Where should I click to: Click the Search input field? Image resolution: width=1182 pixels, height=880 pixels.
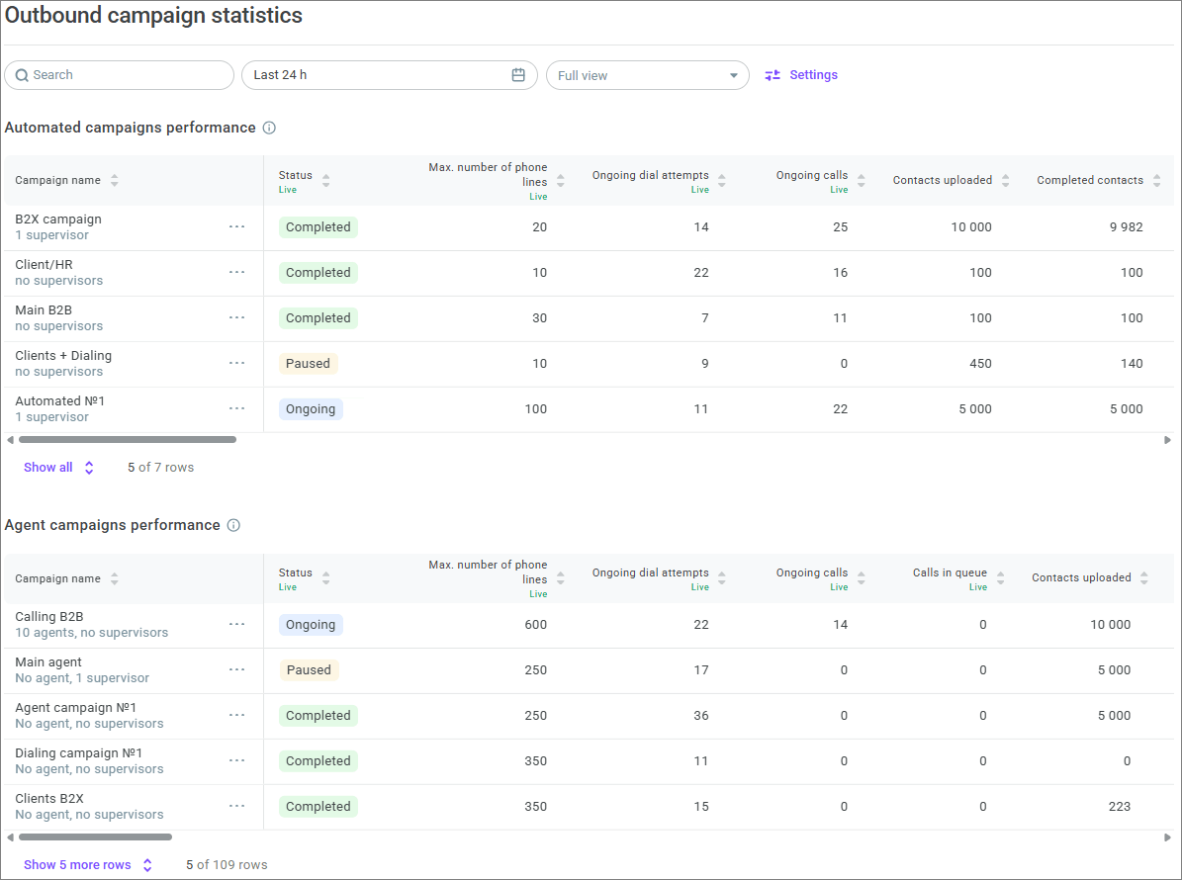coord(119,75)
